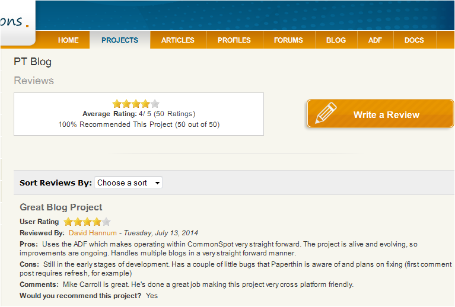The width and height of the screenshot is (455, 307).
Task: Click the Write a Review button
Action: tap(380, 114)
